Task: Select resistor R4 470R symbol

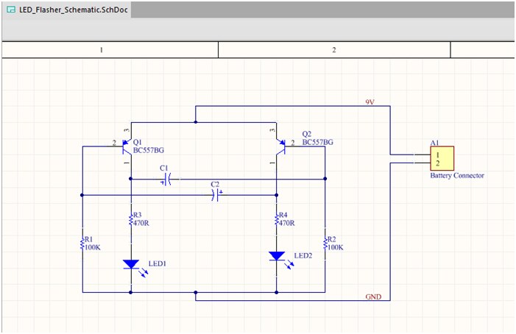Action: [277, 219]
